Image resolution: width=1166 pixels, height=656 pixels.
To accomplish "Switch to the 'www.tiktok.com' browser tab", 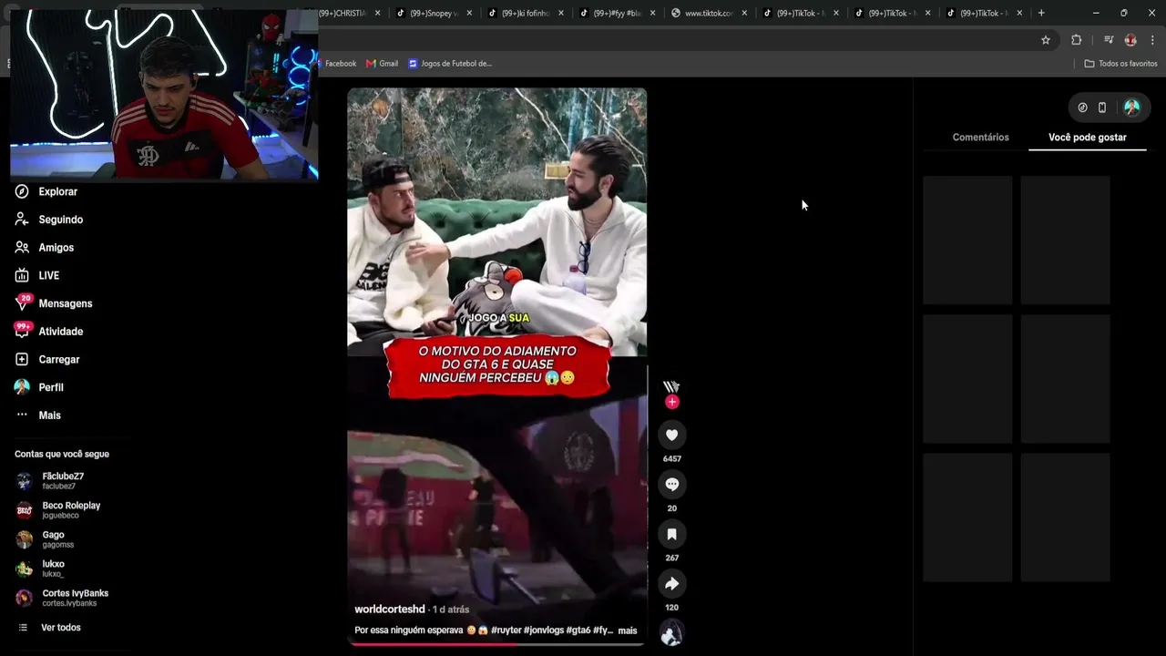I will 708,13.
